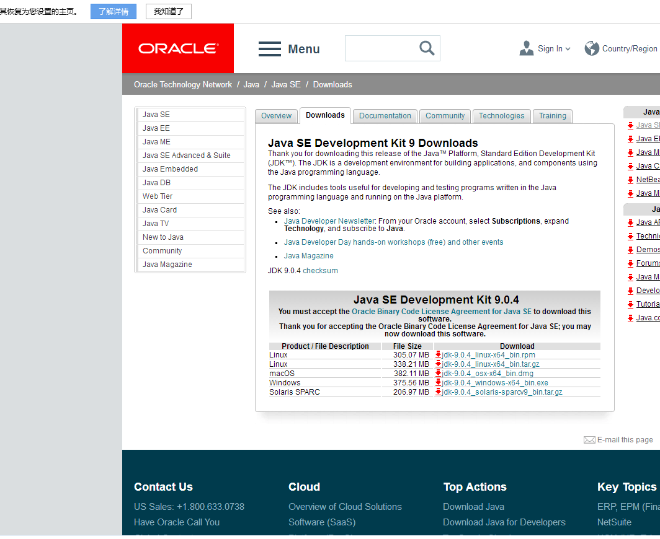
Task: Open the Java SE breadcrumb link
Action: pos(286,84)
